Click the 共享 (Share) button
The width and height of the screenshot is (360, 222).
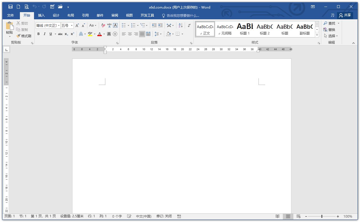point(345,15)
